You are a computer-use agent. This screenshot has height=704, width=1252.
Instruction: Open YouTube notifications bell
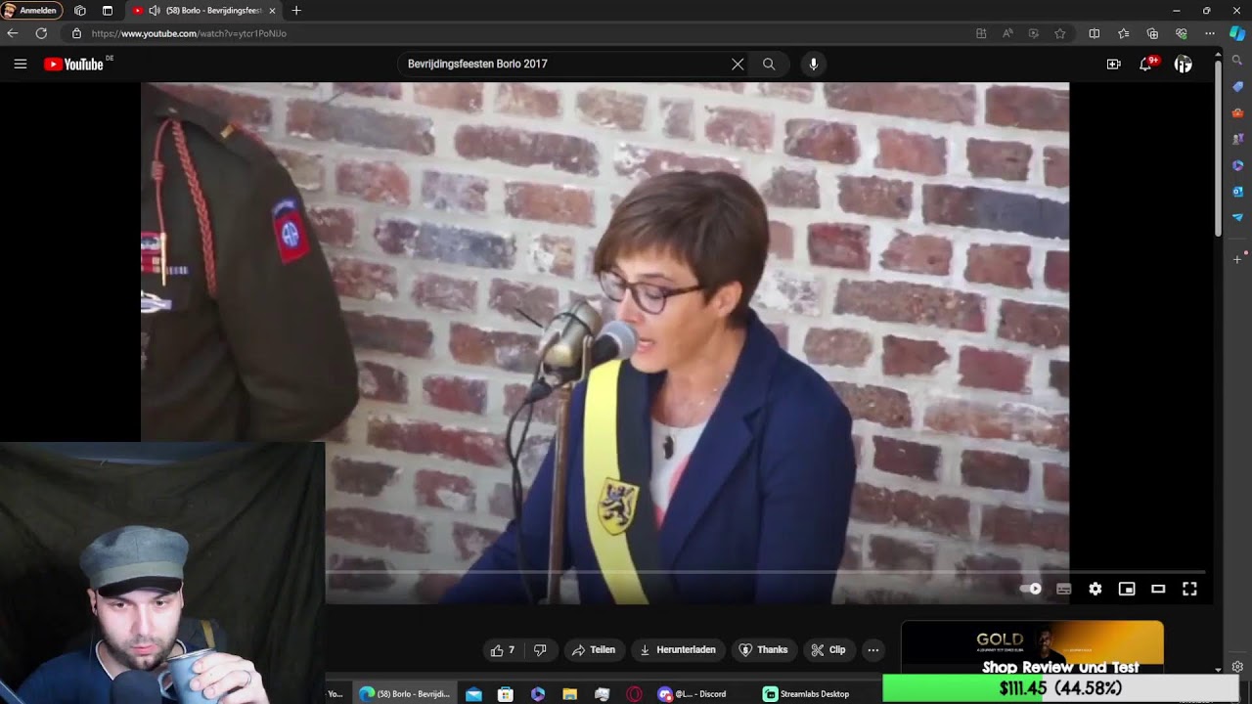1145,64
